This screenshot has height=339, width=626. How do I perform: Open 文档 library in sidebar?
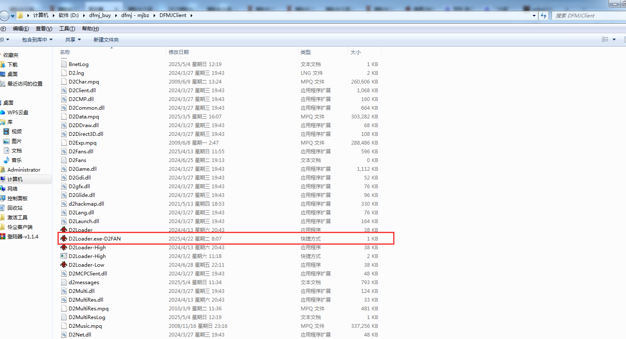(17, 151)
